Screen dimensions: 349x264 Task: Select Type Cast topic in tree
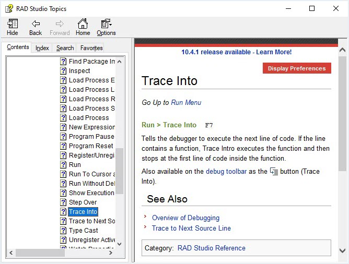click(84, 231)
